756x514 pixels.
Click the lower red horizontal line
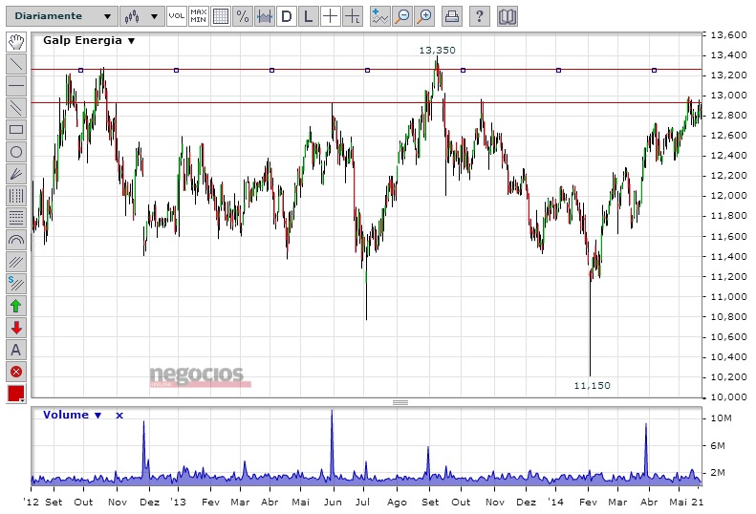(366, 102)
